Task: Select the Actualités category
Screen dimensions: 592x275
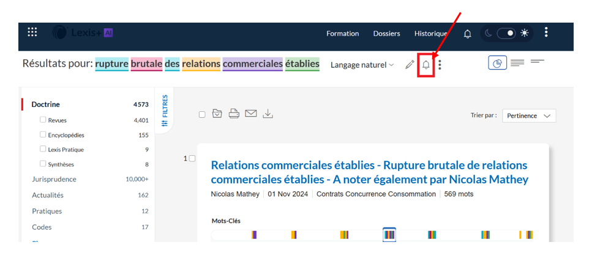Action: tap(48, 195)
